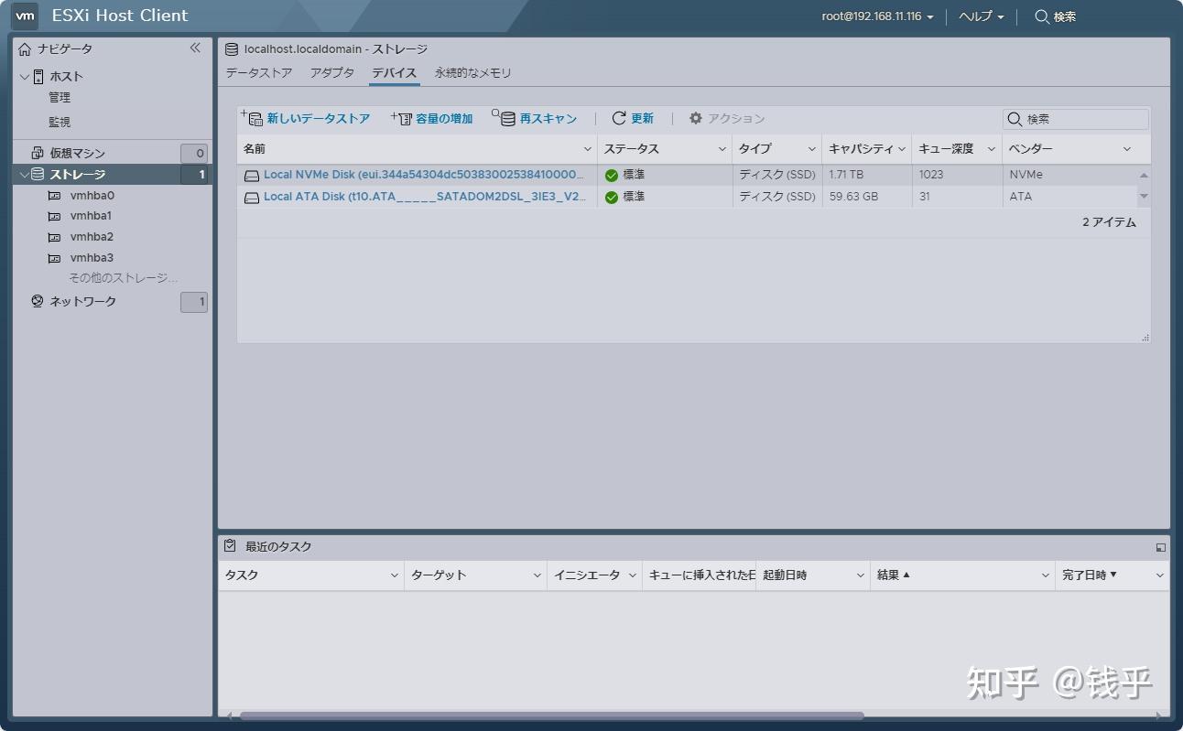
Task: Click the navigator home icon
Action: coord(25,49)
